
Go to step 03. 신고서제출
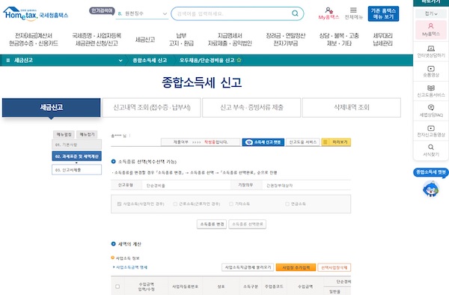(76, 169)
